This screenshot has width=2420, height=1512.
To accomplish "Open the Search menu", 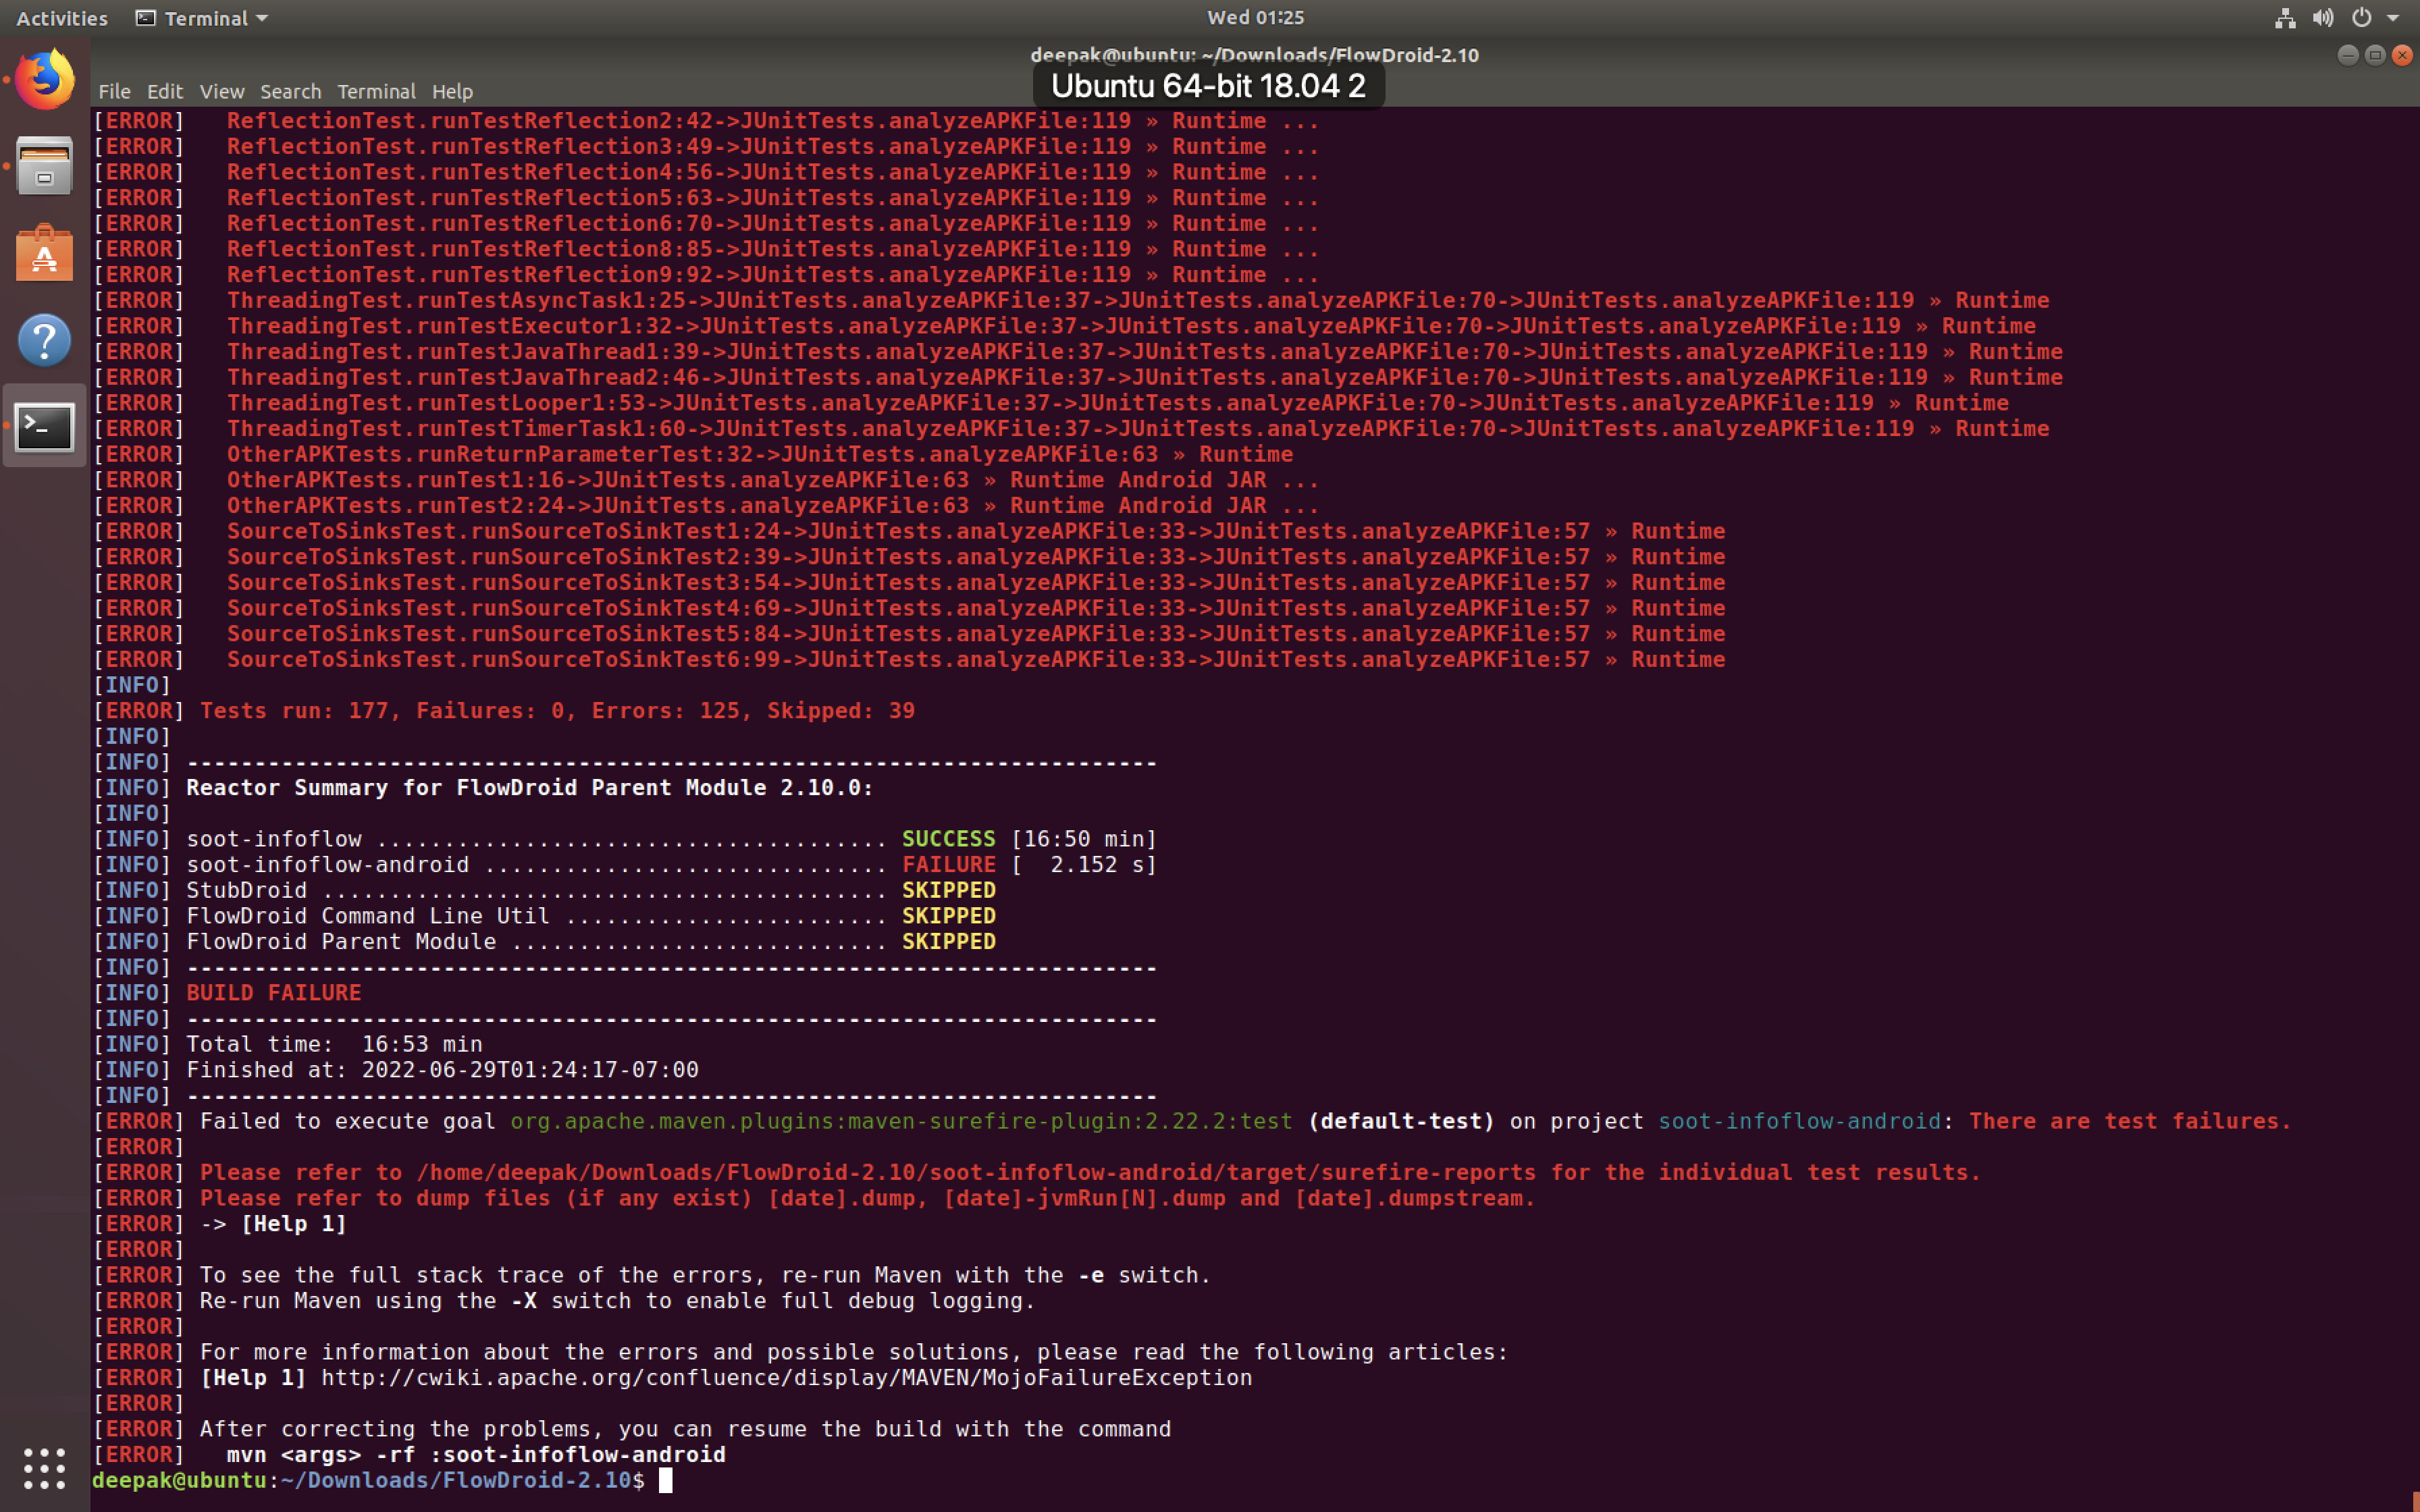I will pos(290,91).
